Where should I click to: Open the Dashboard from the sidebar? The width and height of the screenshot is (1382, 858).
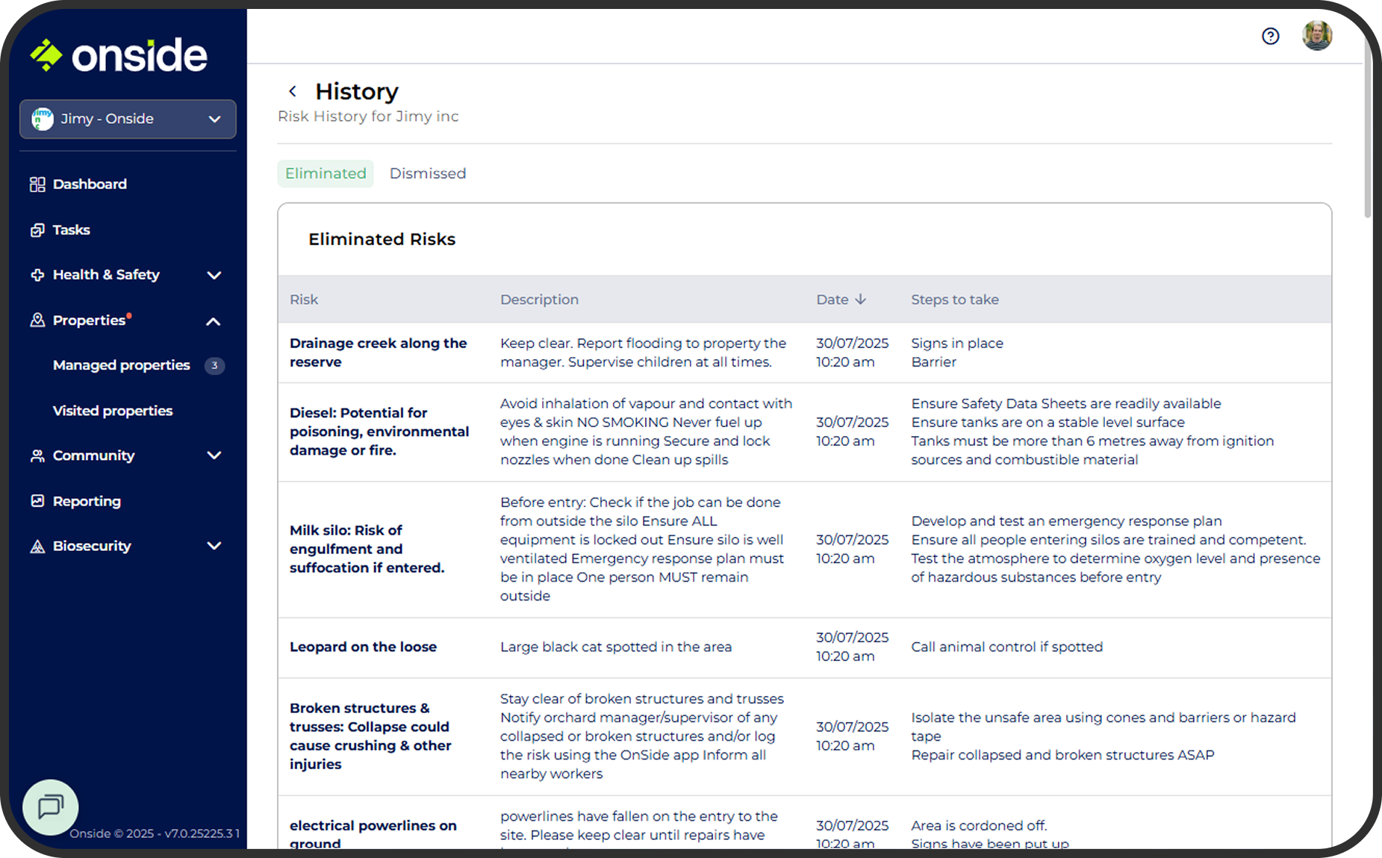point(89,184)
